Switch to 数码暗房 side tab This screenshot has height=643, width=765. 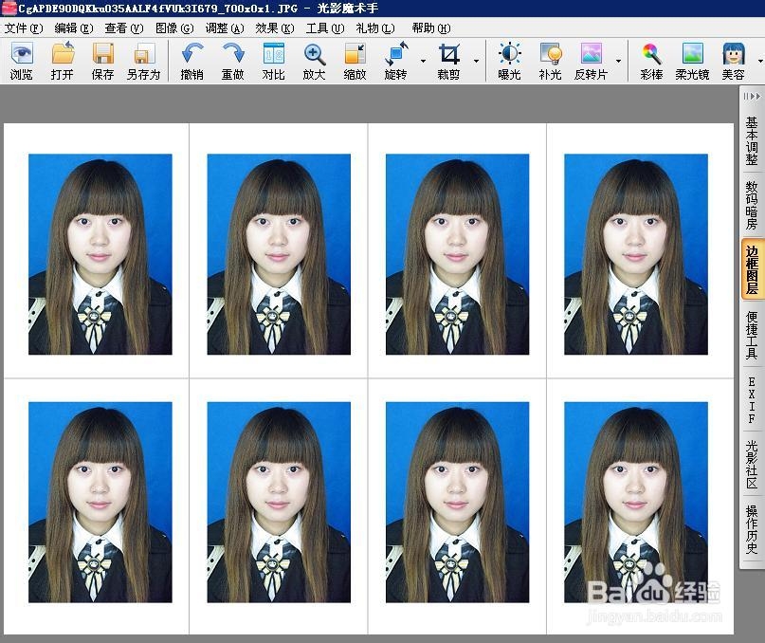tap(752, 205)
